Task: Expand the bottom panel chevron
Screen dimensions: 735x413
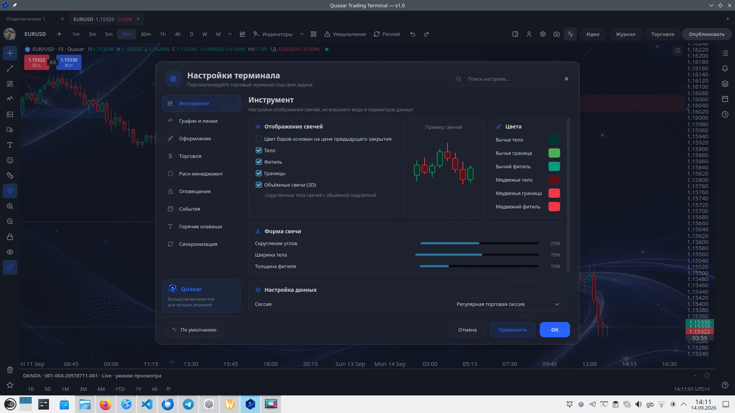Action: 696,376
